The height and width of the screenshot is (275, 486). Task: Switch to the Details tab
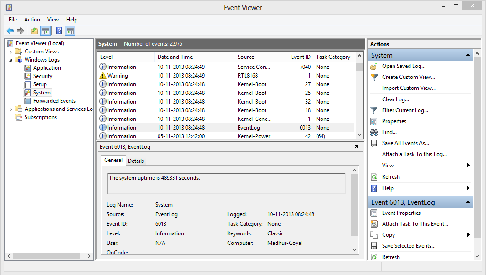[x=136, y=161]
